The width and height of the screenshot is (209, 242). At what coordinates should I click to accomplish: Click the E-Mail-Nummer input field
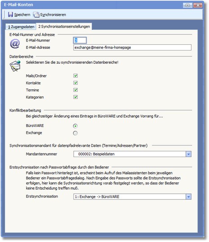click(x=80, y=40)
